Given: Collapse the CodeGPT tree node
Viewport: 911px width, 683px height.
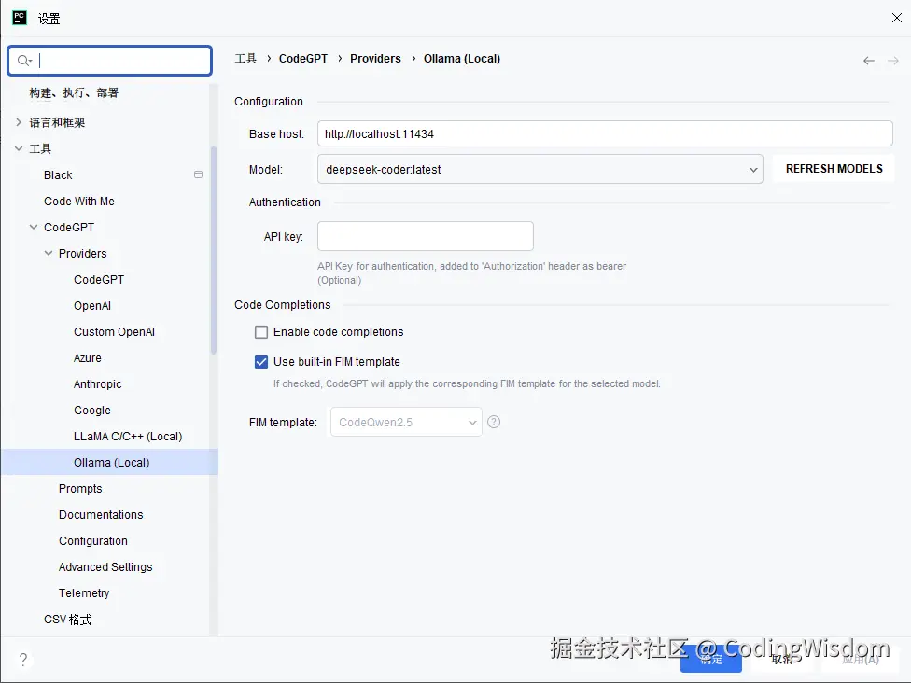Looking at the screenshot, I should (x=34, y=227).
